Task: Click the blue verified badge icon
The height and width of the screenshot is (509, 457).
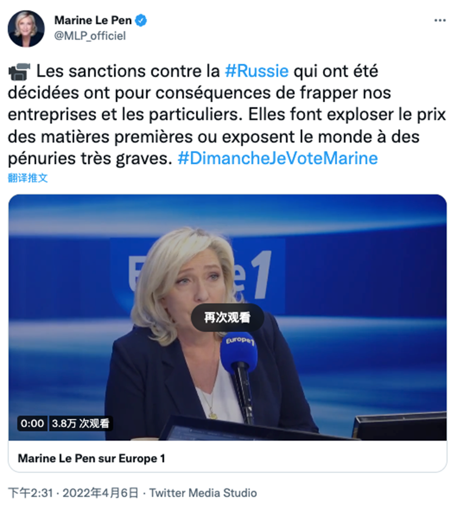Action: (141, 20)
